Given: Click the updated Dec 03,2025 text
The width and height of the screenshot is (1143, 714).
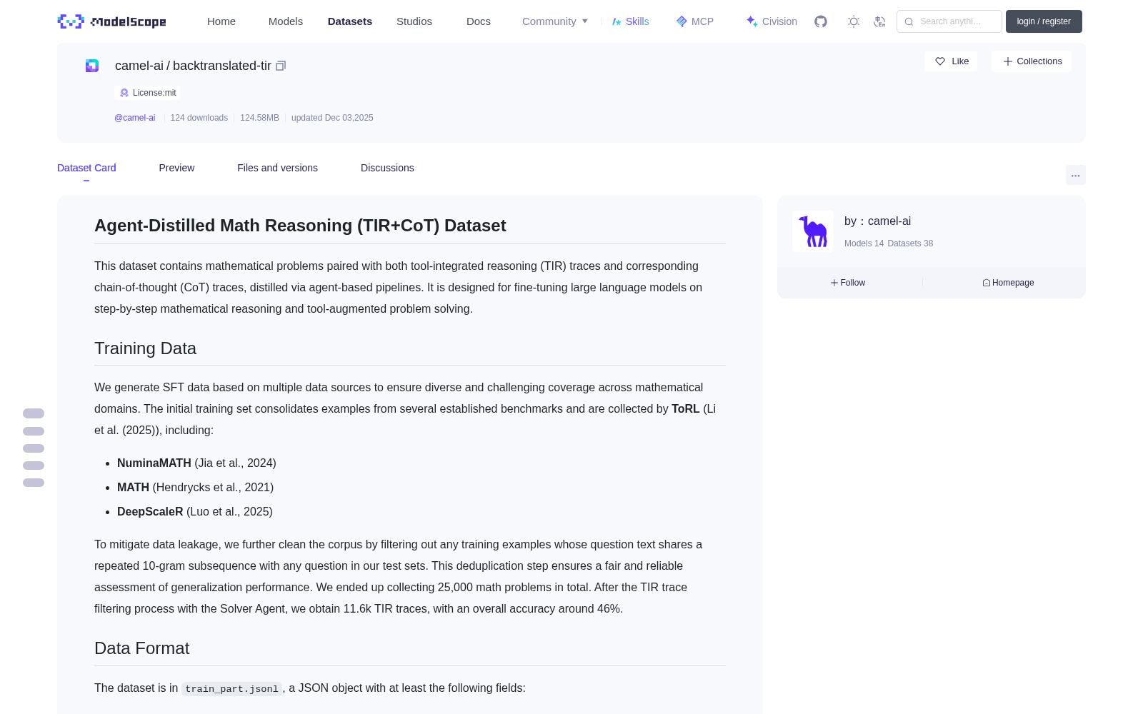Looking at the screenshot, I should tap(332, 118).
